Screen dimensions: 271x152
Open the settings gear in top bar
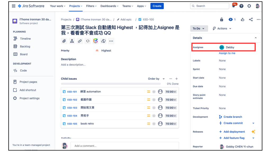pos(249,6)
